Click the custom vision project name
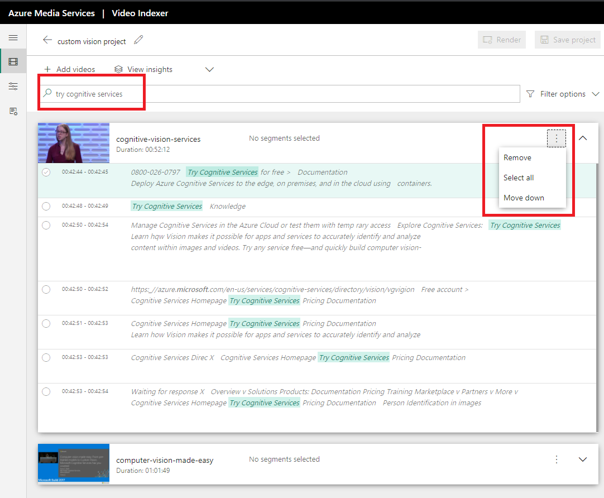The image size is (604, 498). point(92,41)
